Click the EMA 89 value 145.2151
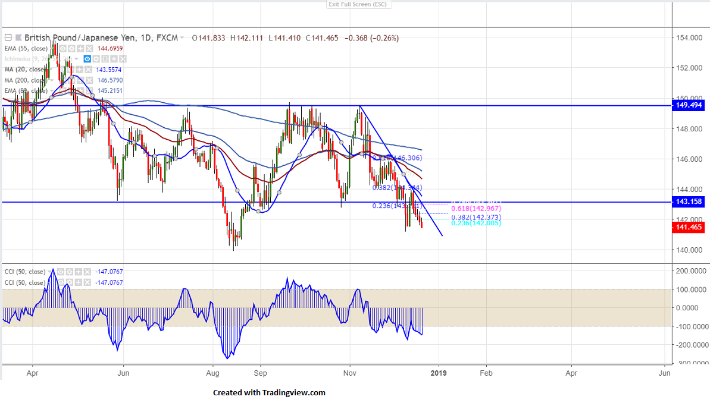The width and height of the screenshot is (710, 406). click(x=110, y=90)
